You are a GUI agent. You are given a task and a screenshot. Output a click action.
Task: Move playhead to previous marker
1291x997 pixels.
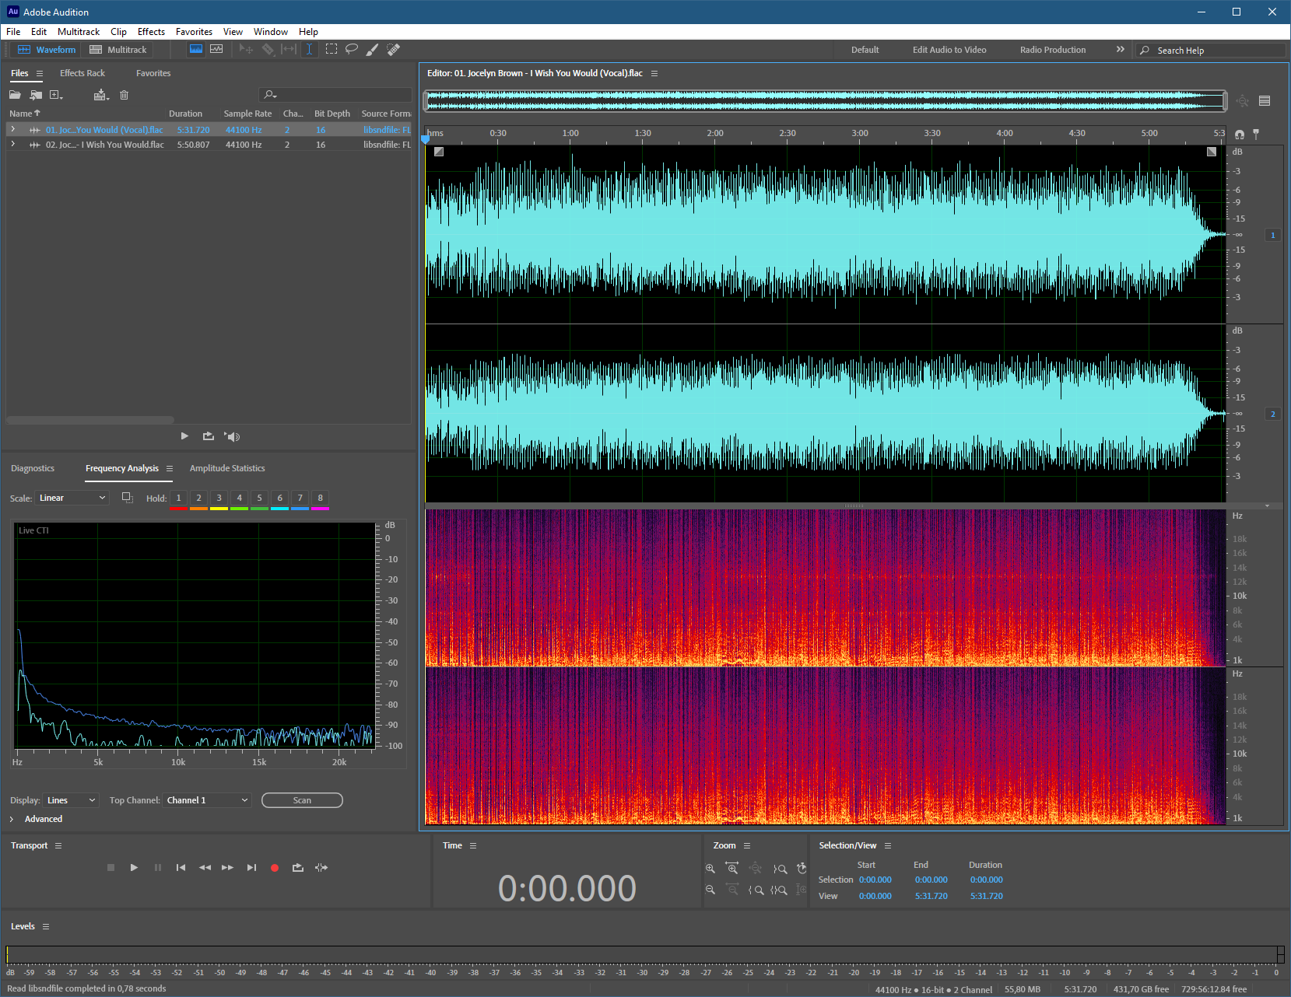(181, 867)
